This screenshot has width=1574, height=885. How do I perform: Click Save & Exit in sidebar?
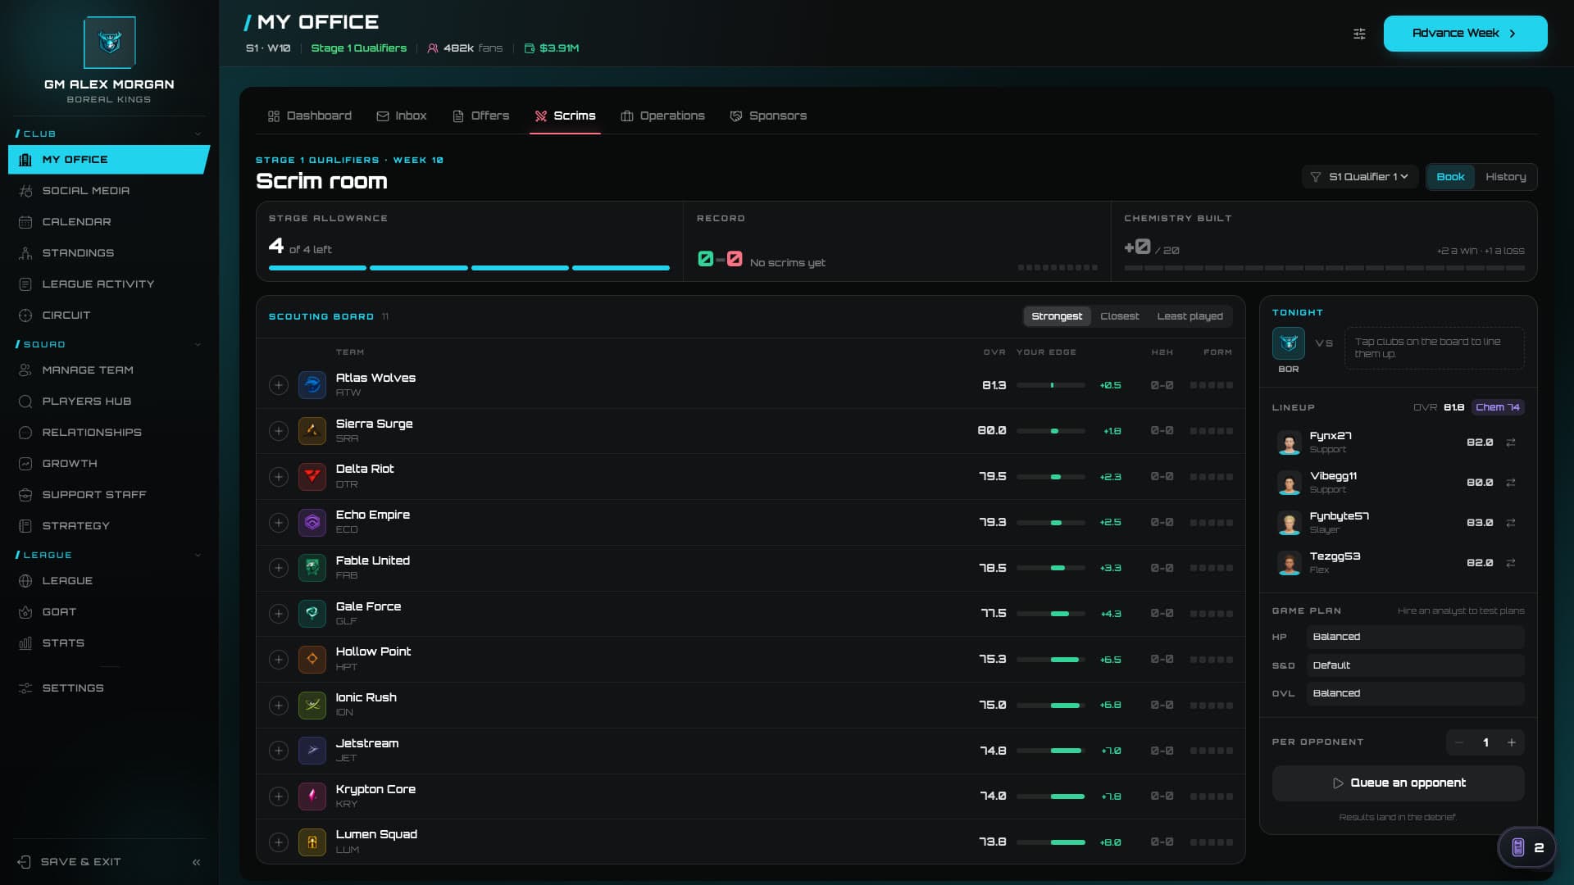pyautogui.click(x=70, y=862)
